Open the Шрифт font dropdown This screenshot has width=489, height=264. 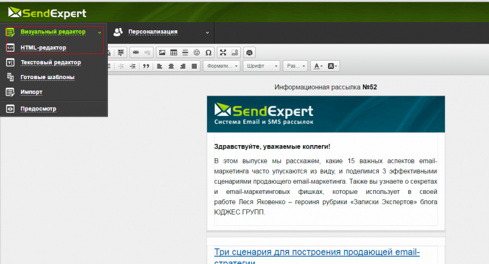tap(261, 66)
